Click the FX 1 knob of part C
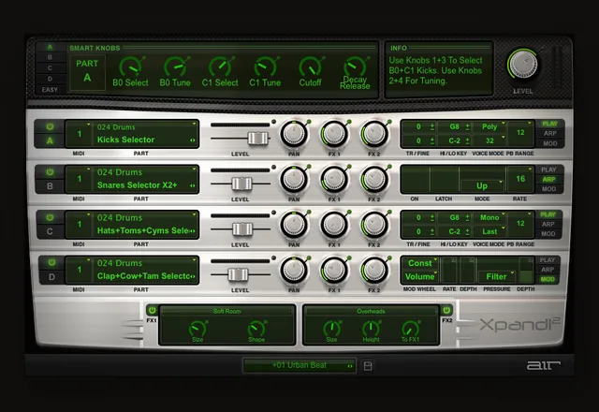Screen dimensions: 599x412 pos(334,225)
